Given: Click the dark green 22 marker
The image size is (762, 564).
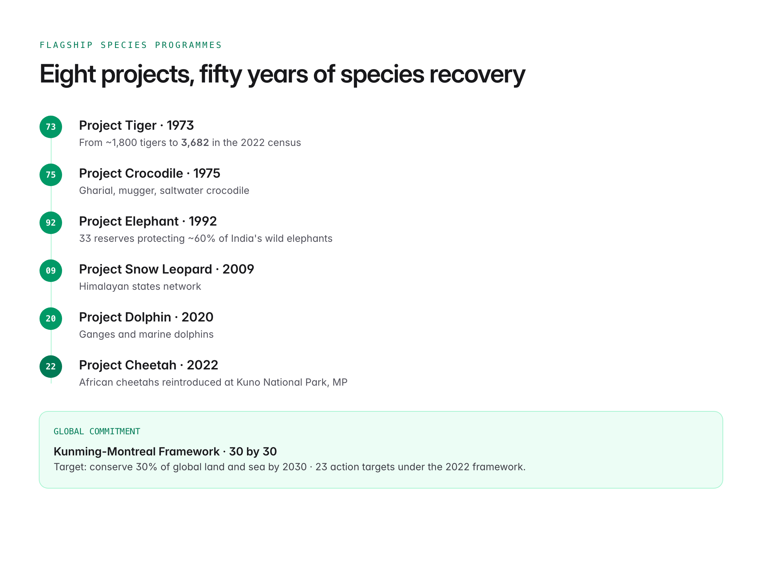Looking at the screenshot, I should coord(51,367).
